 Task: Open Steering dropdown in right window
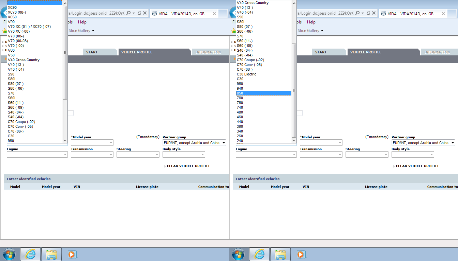[367, 155]
